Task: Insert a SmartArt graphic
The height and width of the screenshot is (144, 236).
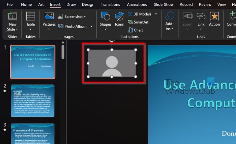Action: point(138,22)
